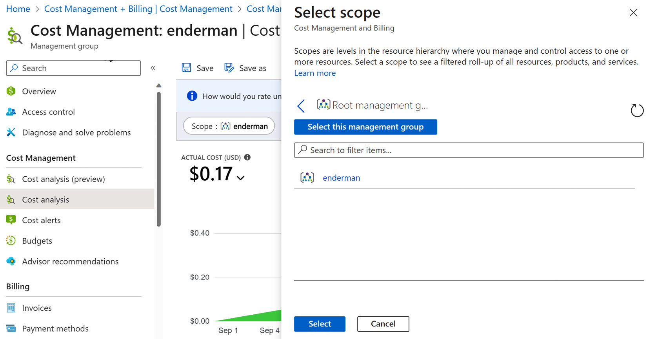
Task: Click the Select button
Action: coord(320,324)
